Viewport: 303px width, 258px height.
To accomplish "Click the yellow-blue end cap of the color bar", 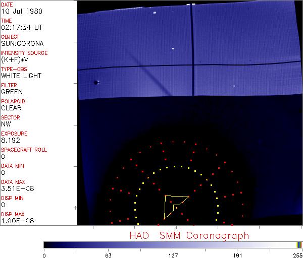I will (x=299, y=244).
